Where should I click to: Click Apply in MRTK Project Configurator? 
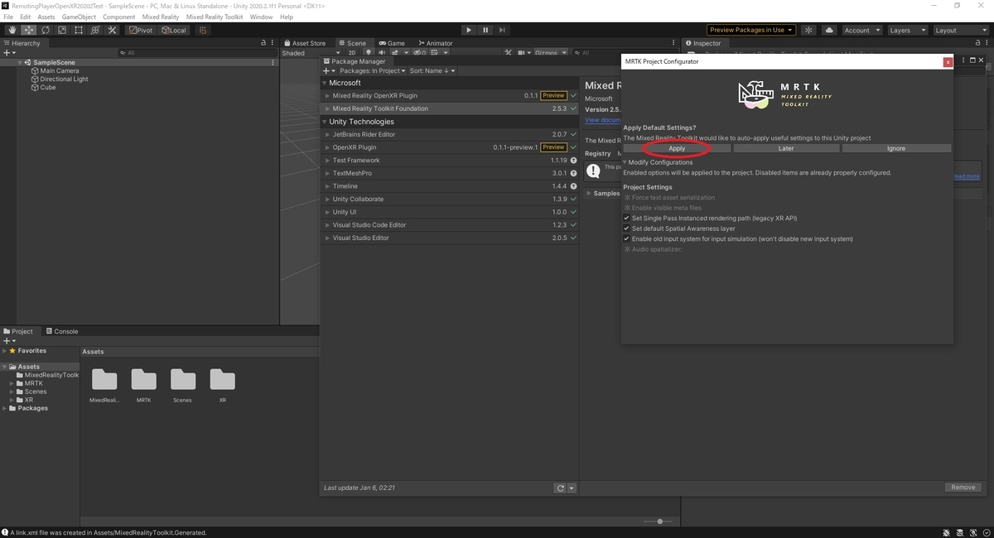coord(677,148)
